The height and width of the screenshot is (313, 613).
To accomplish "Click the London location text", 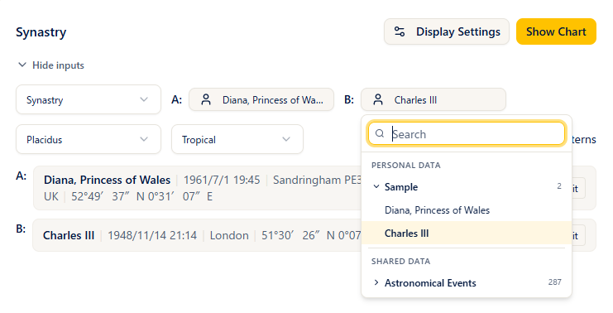I will tap(229, 235).
